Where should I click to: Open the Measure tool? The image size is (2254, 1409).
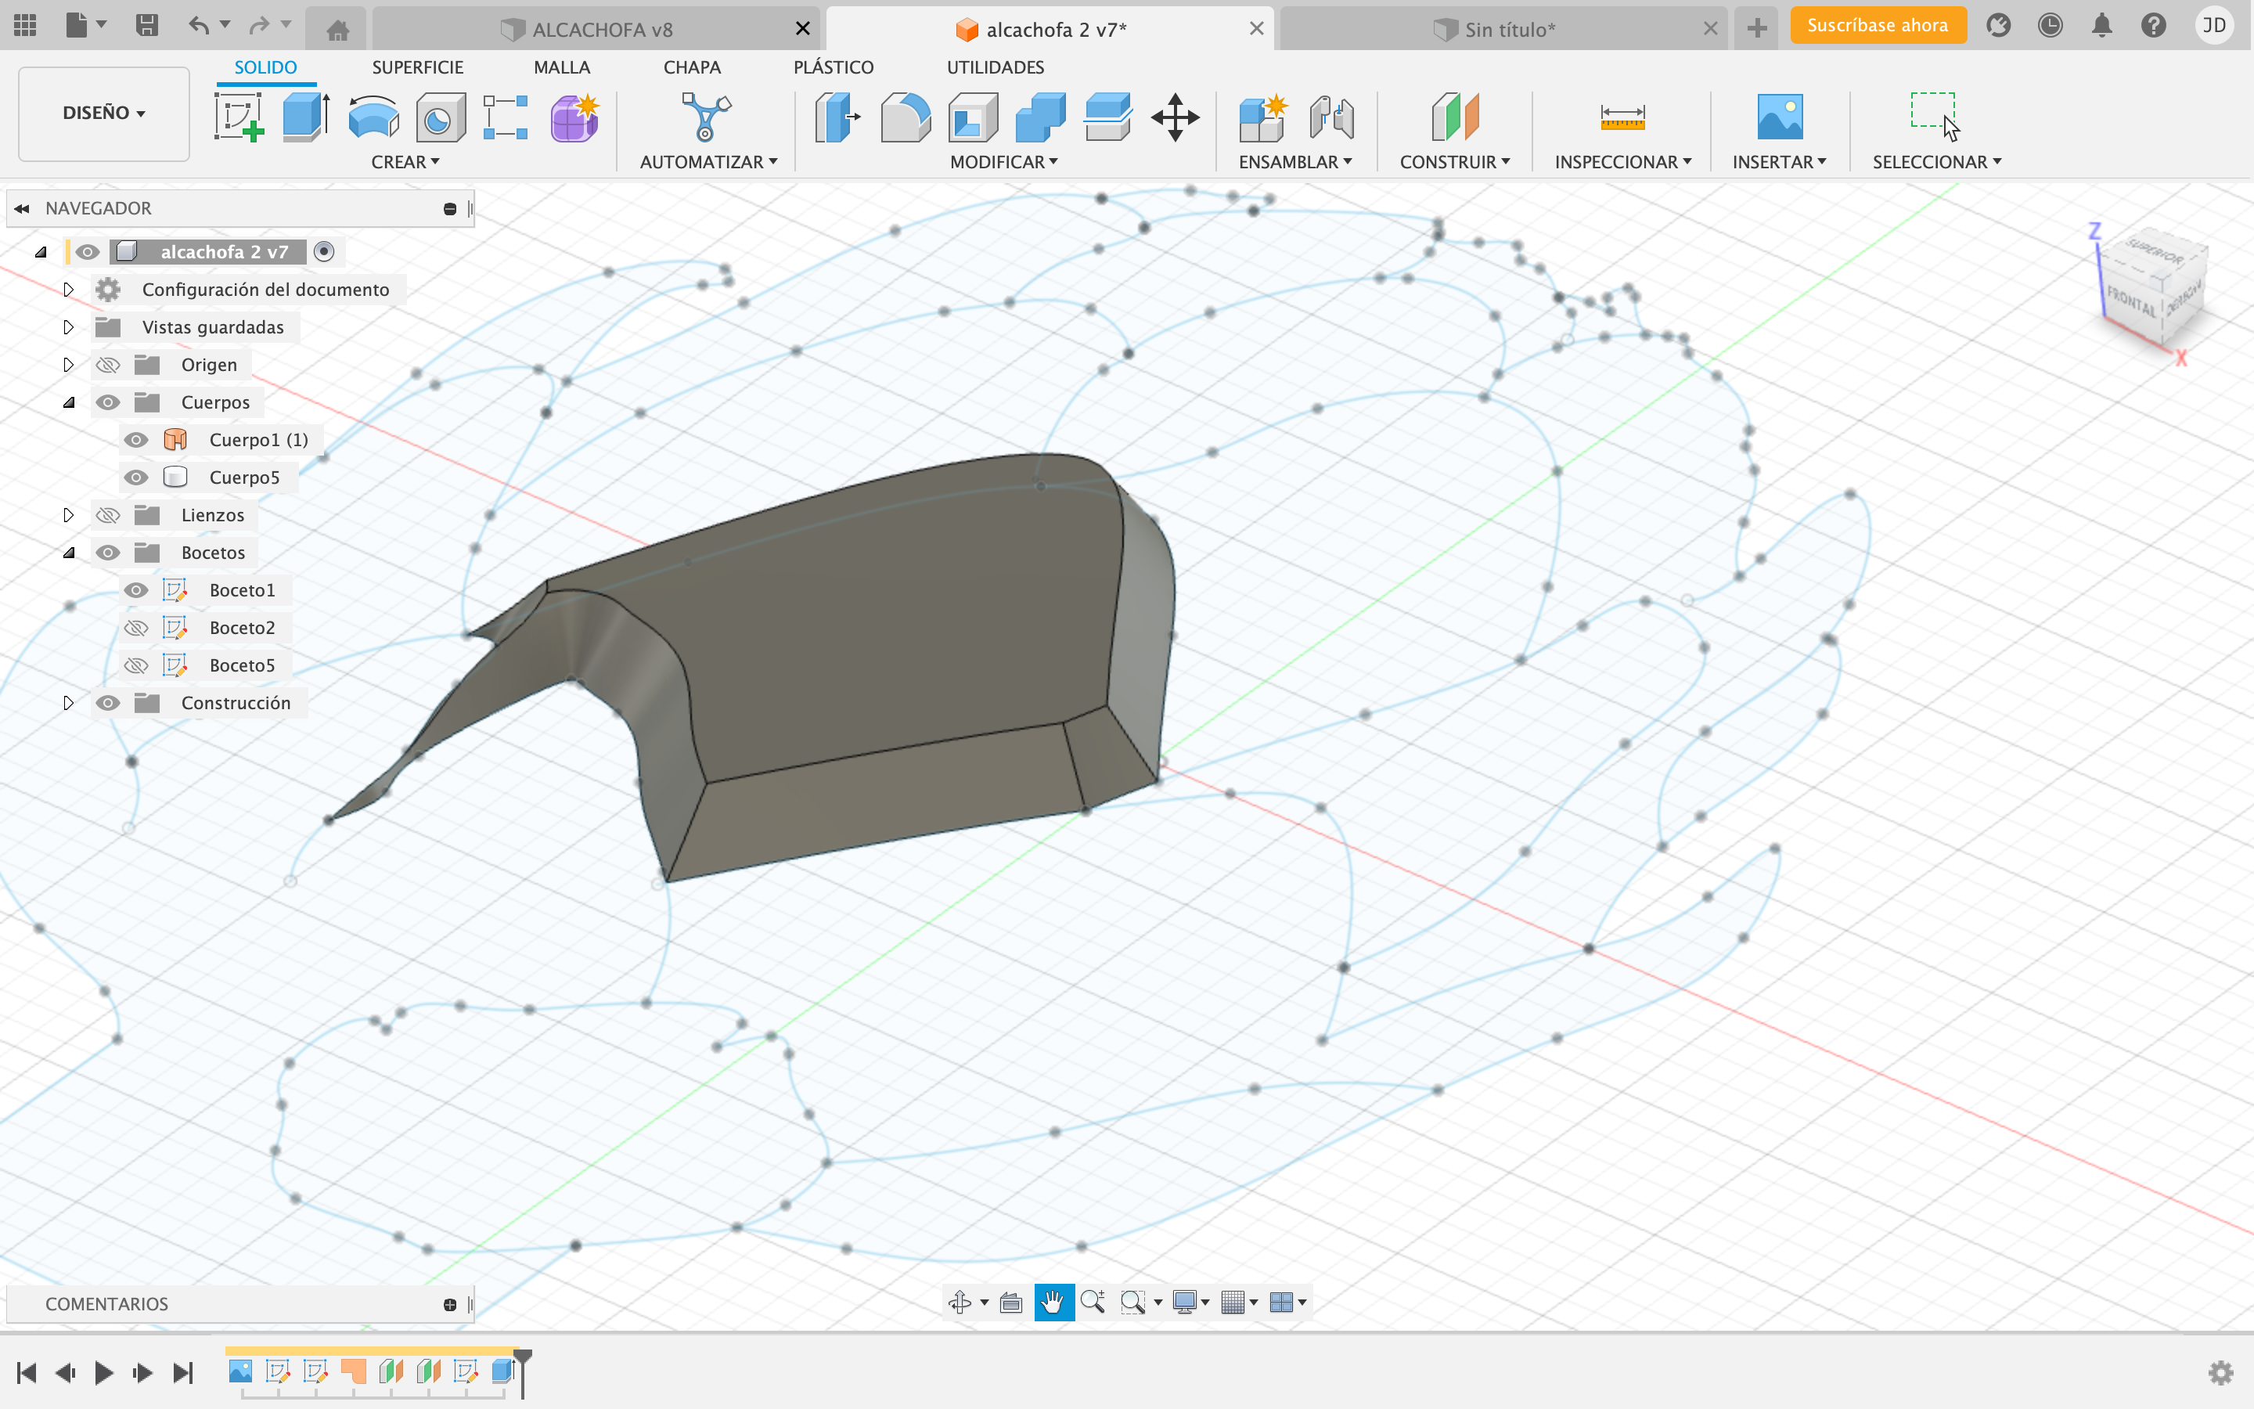click(1622, 117)
